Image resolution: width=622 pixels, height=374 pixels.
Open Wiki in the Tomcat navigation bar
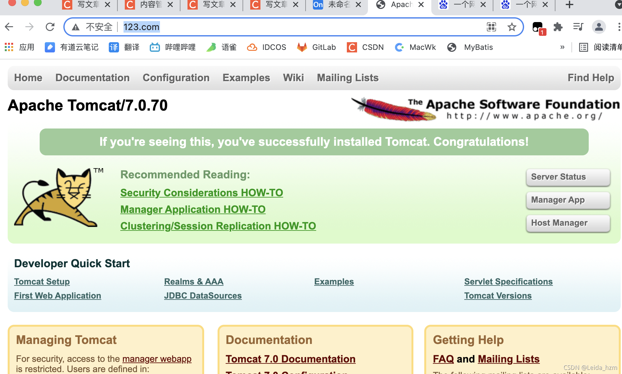[x=293, y=78]
